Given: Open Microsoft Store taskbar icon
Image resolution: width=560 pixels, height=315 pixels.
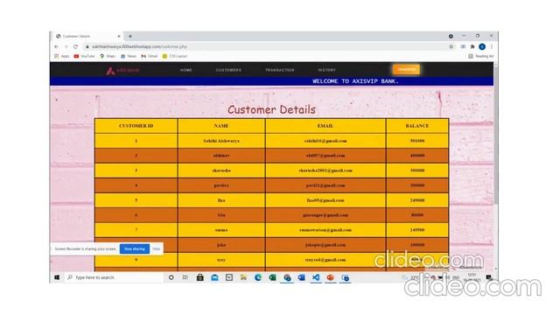Looking at the screenshot, I should [200, 277].
